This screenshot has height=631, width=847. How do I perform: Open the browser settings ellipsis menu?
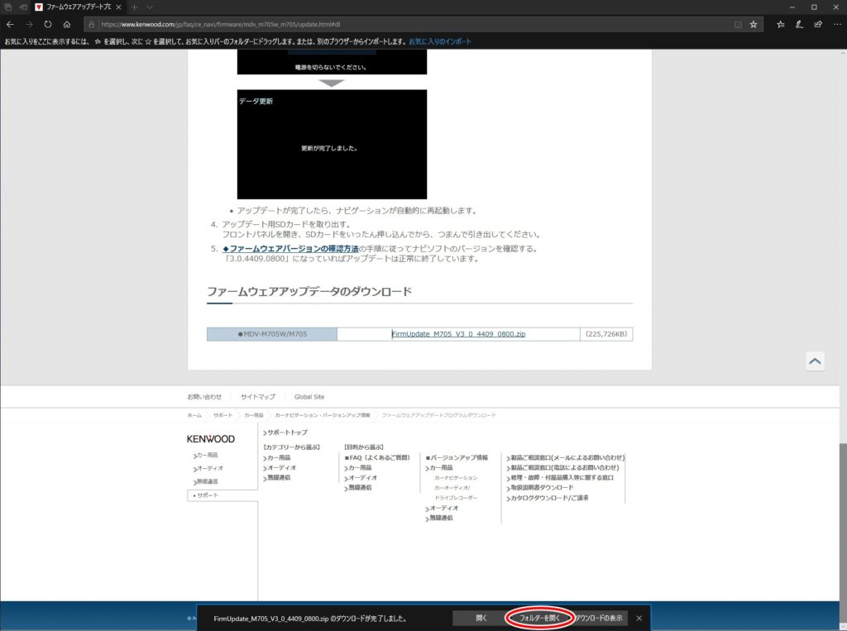click(837, 24)
